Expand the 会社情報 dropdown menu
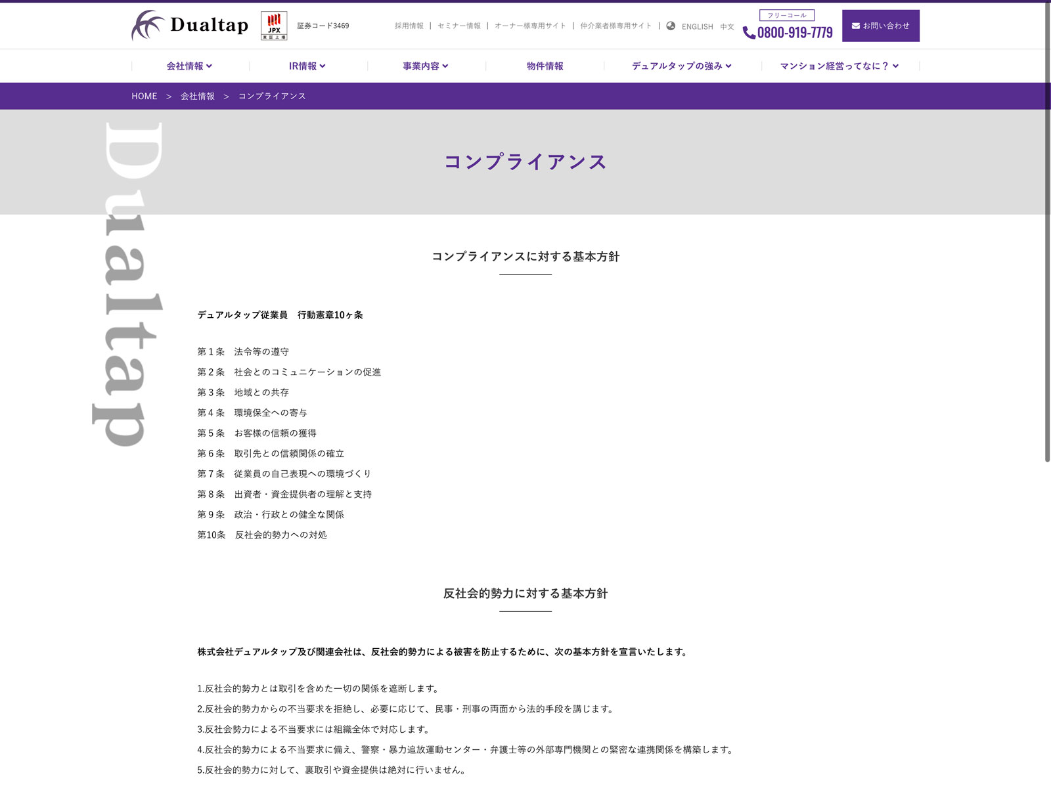 coord(189,66)
